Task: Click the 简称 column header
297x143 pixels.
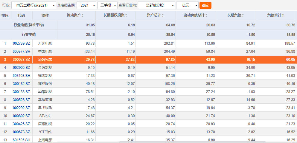Action: tap(45, 15)
